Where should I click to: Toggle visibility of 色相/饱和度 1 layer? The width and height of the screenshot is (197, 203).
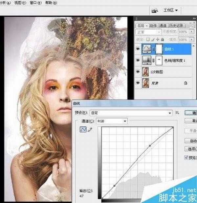coord(138,61)
